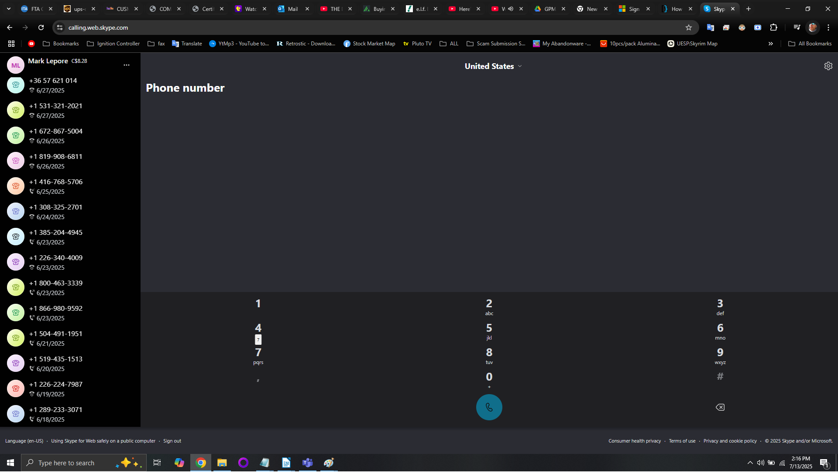Open Microsoft Teams from taskbar
The height and width of the screenshot is (474, 838).
tap(308, 463)
